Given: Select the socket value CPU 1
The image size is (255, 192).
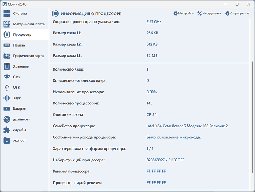Looking at the screenshot, I should coord(152,115).
